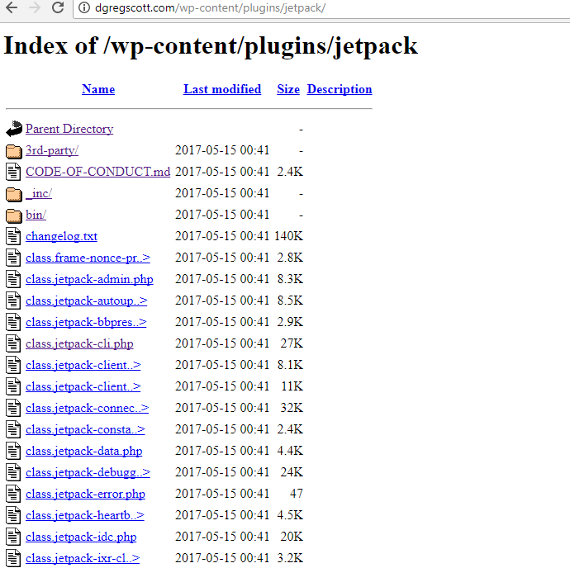Open the class.jetpack-ixr-cl..> link

(83, 558)
